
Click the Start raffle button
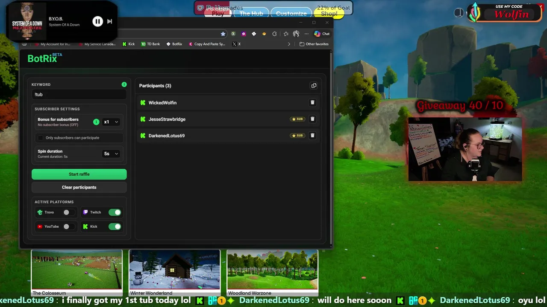click(79, 174)
